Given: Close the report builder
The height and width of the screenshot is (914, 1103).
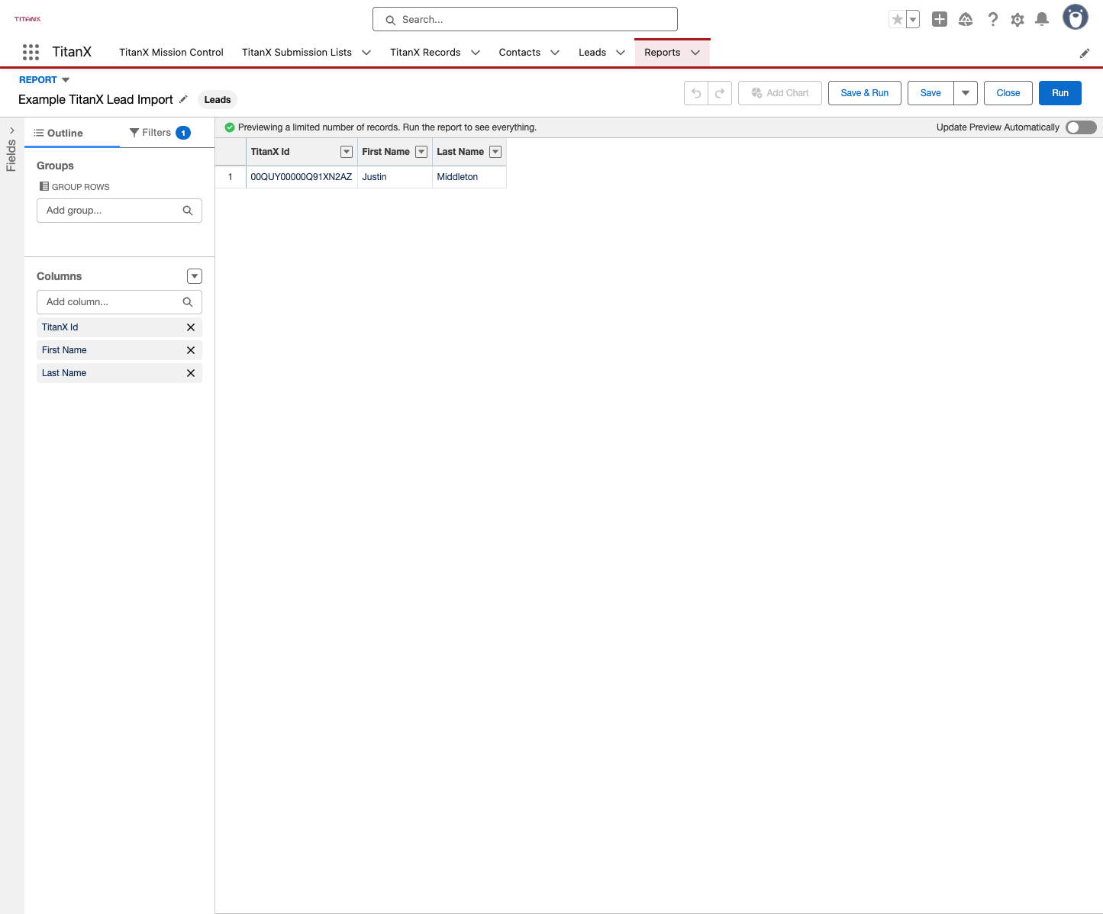Looking at the screenshot, I should (1008, 93).
